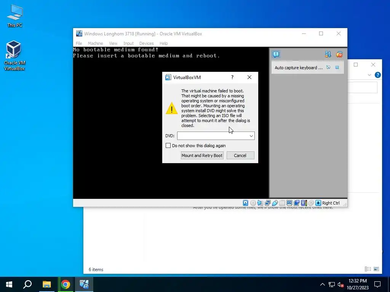Click the recording indicator (overlapping screens) icon
Screen dimensions: 390x292
296,203
